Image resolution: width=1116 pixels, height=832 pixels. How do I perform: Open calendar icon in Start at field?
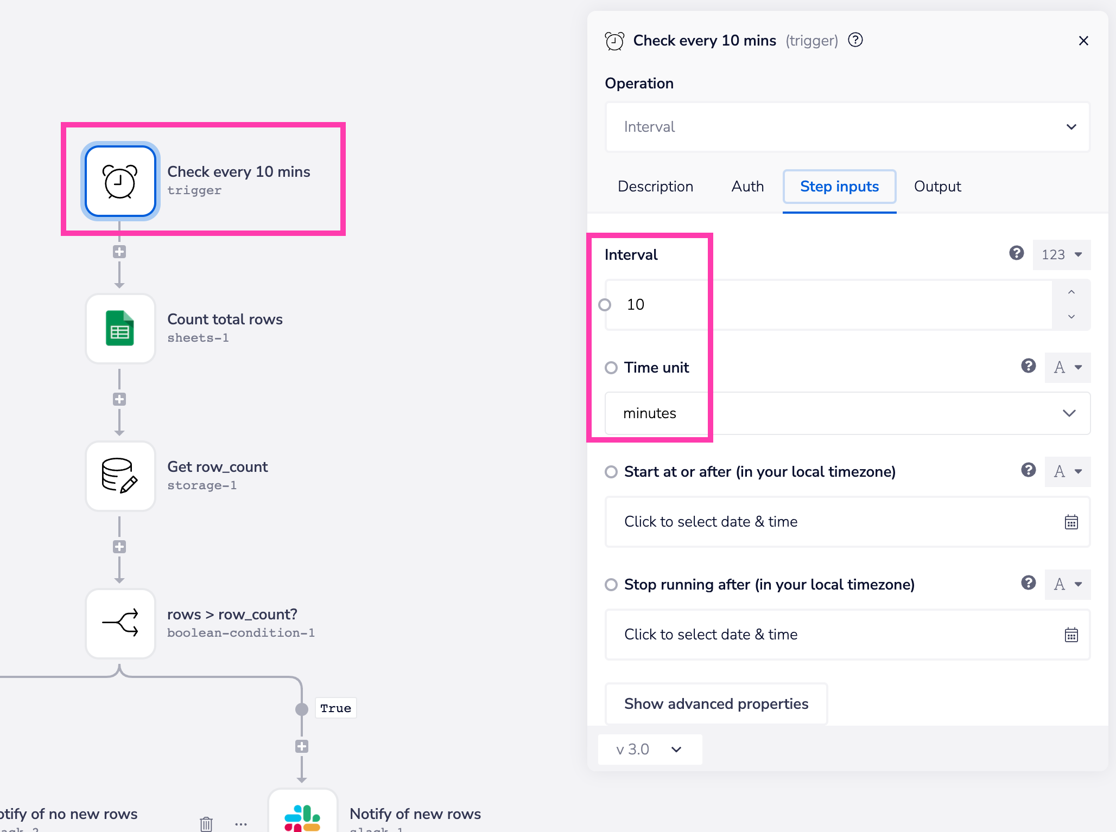pos(1071,522)
